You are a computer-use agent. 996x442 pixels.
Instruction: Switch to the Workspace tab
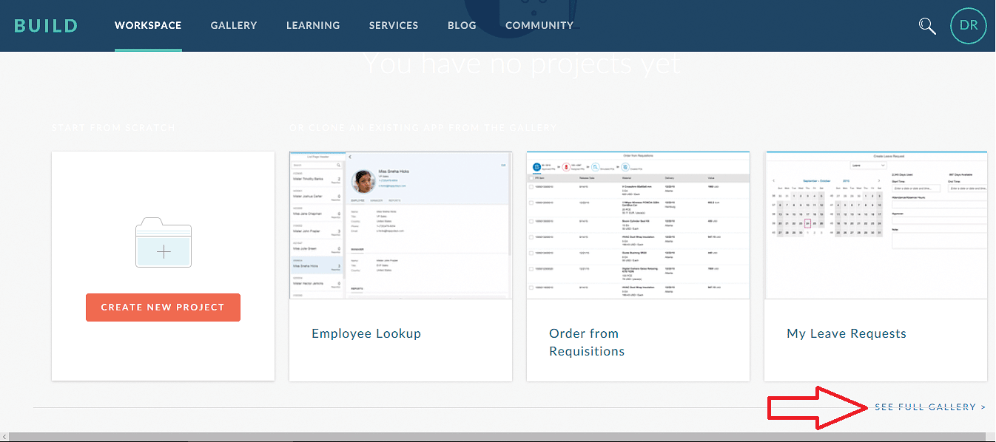tap(148, 25)
